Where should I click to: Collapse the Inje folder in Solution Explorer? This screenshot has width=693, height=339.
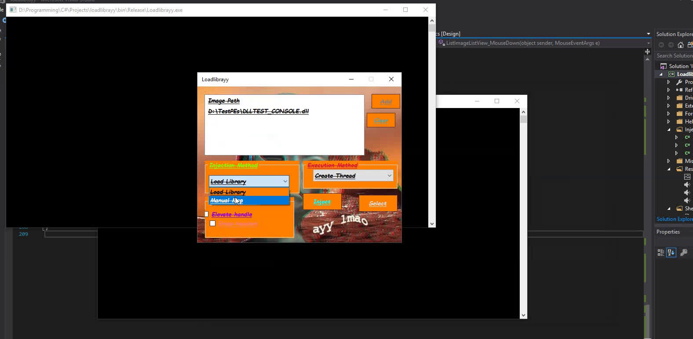tap(669, 130)
